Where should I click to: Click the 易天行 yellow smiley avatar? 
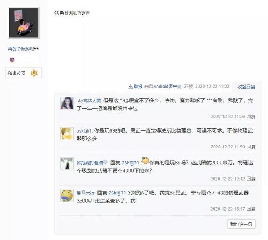pos(67,195)
